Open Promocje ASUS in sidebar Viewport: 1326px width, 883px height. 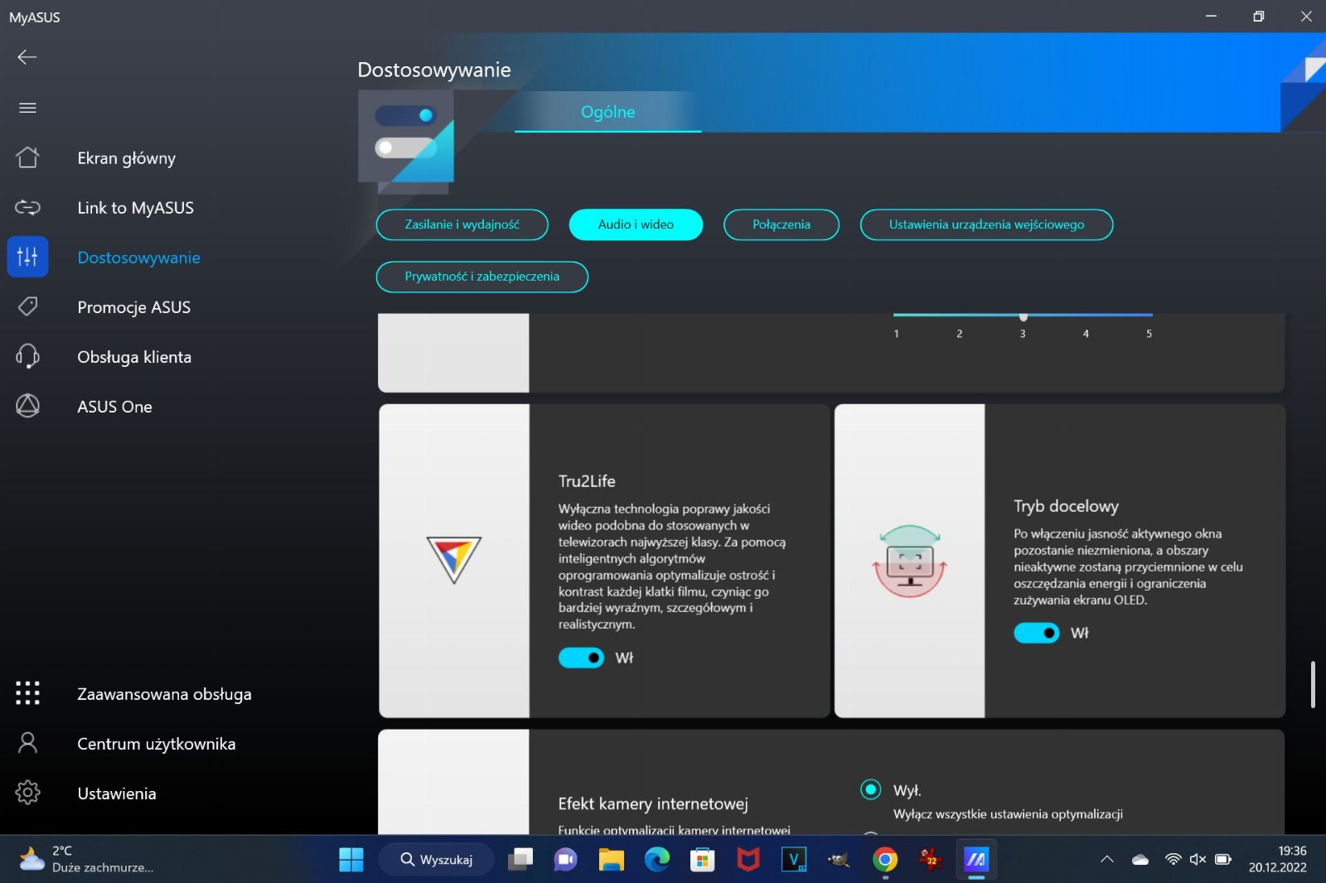pyautogui.click(x=133, y=307)
